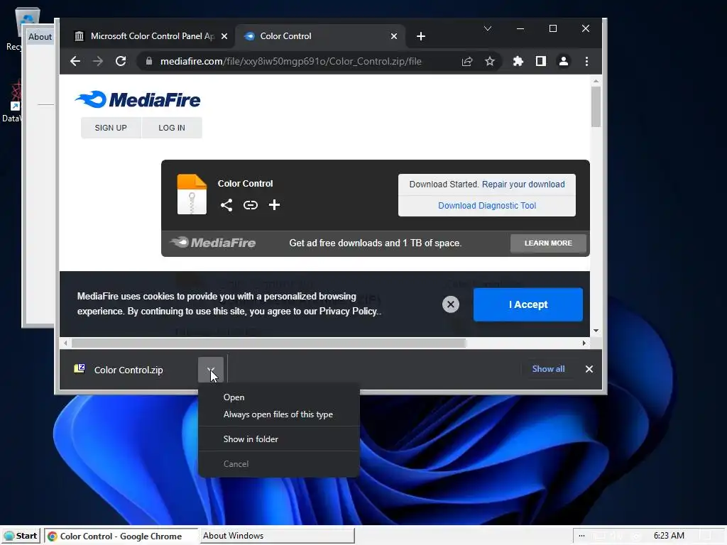Click the plus icon under Color Control
727x545 pixels.
click(274, 205)
